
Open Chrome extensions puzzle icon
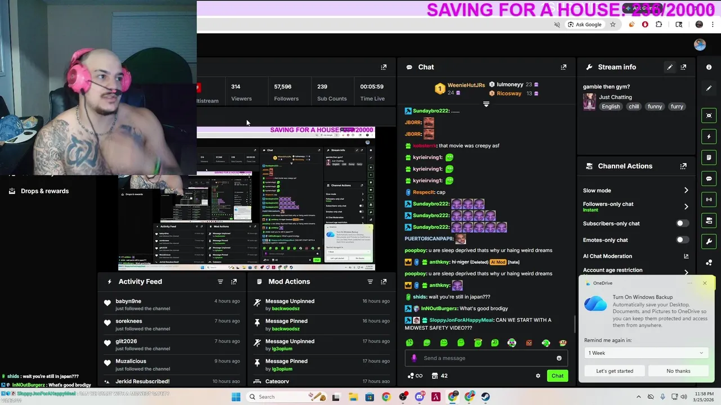pos(658,24)
